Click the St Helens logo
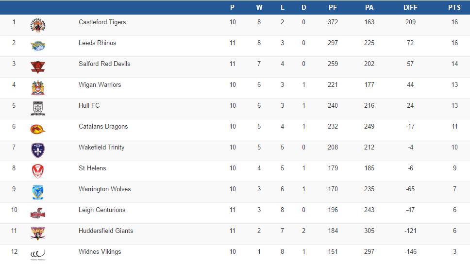This screenshot has height=265, width=470. coord(38,171)
